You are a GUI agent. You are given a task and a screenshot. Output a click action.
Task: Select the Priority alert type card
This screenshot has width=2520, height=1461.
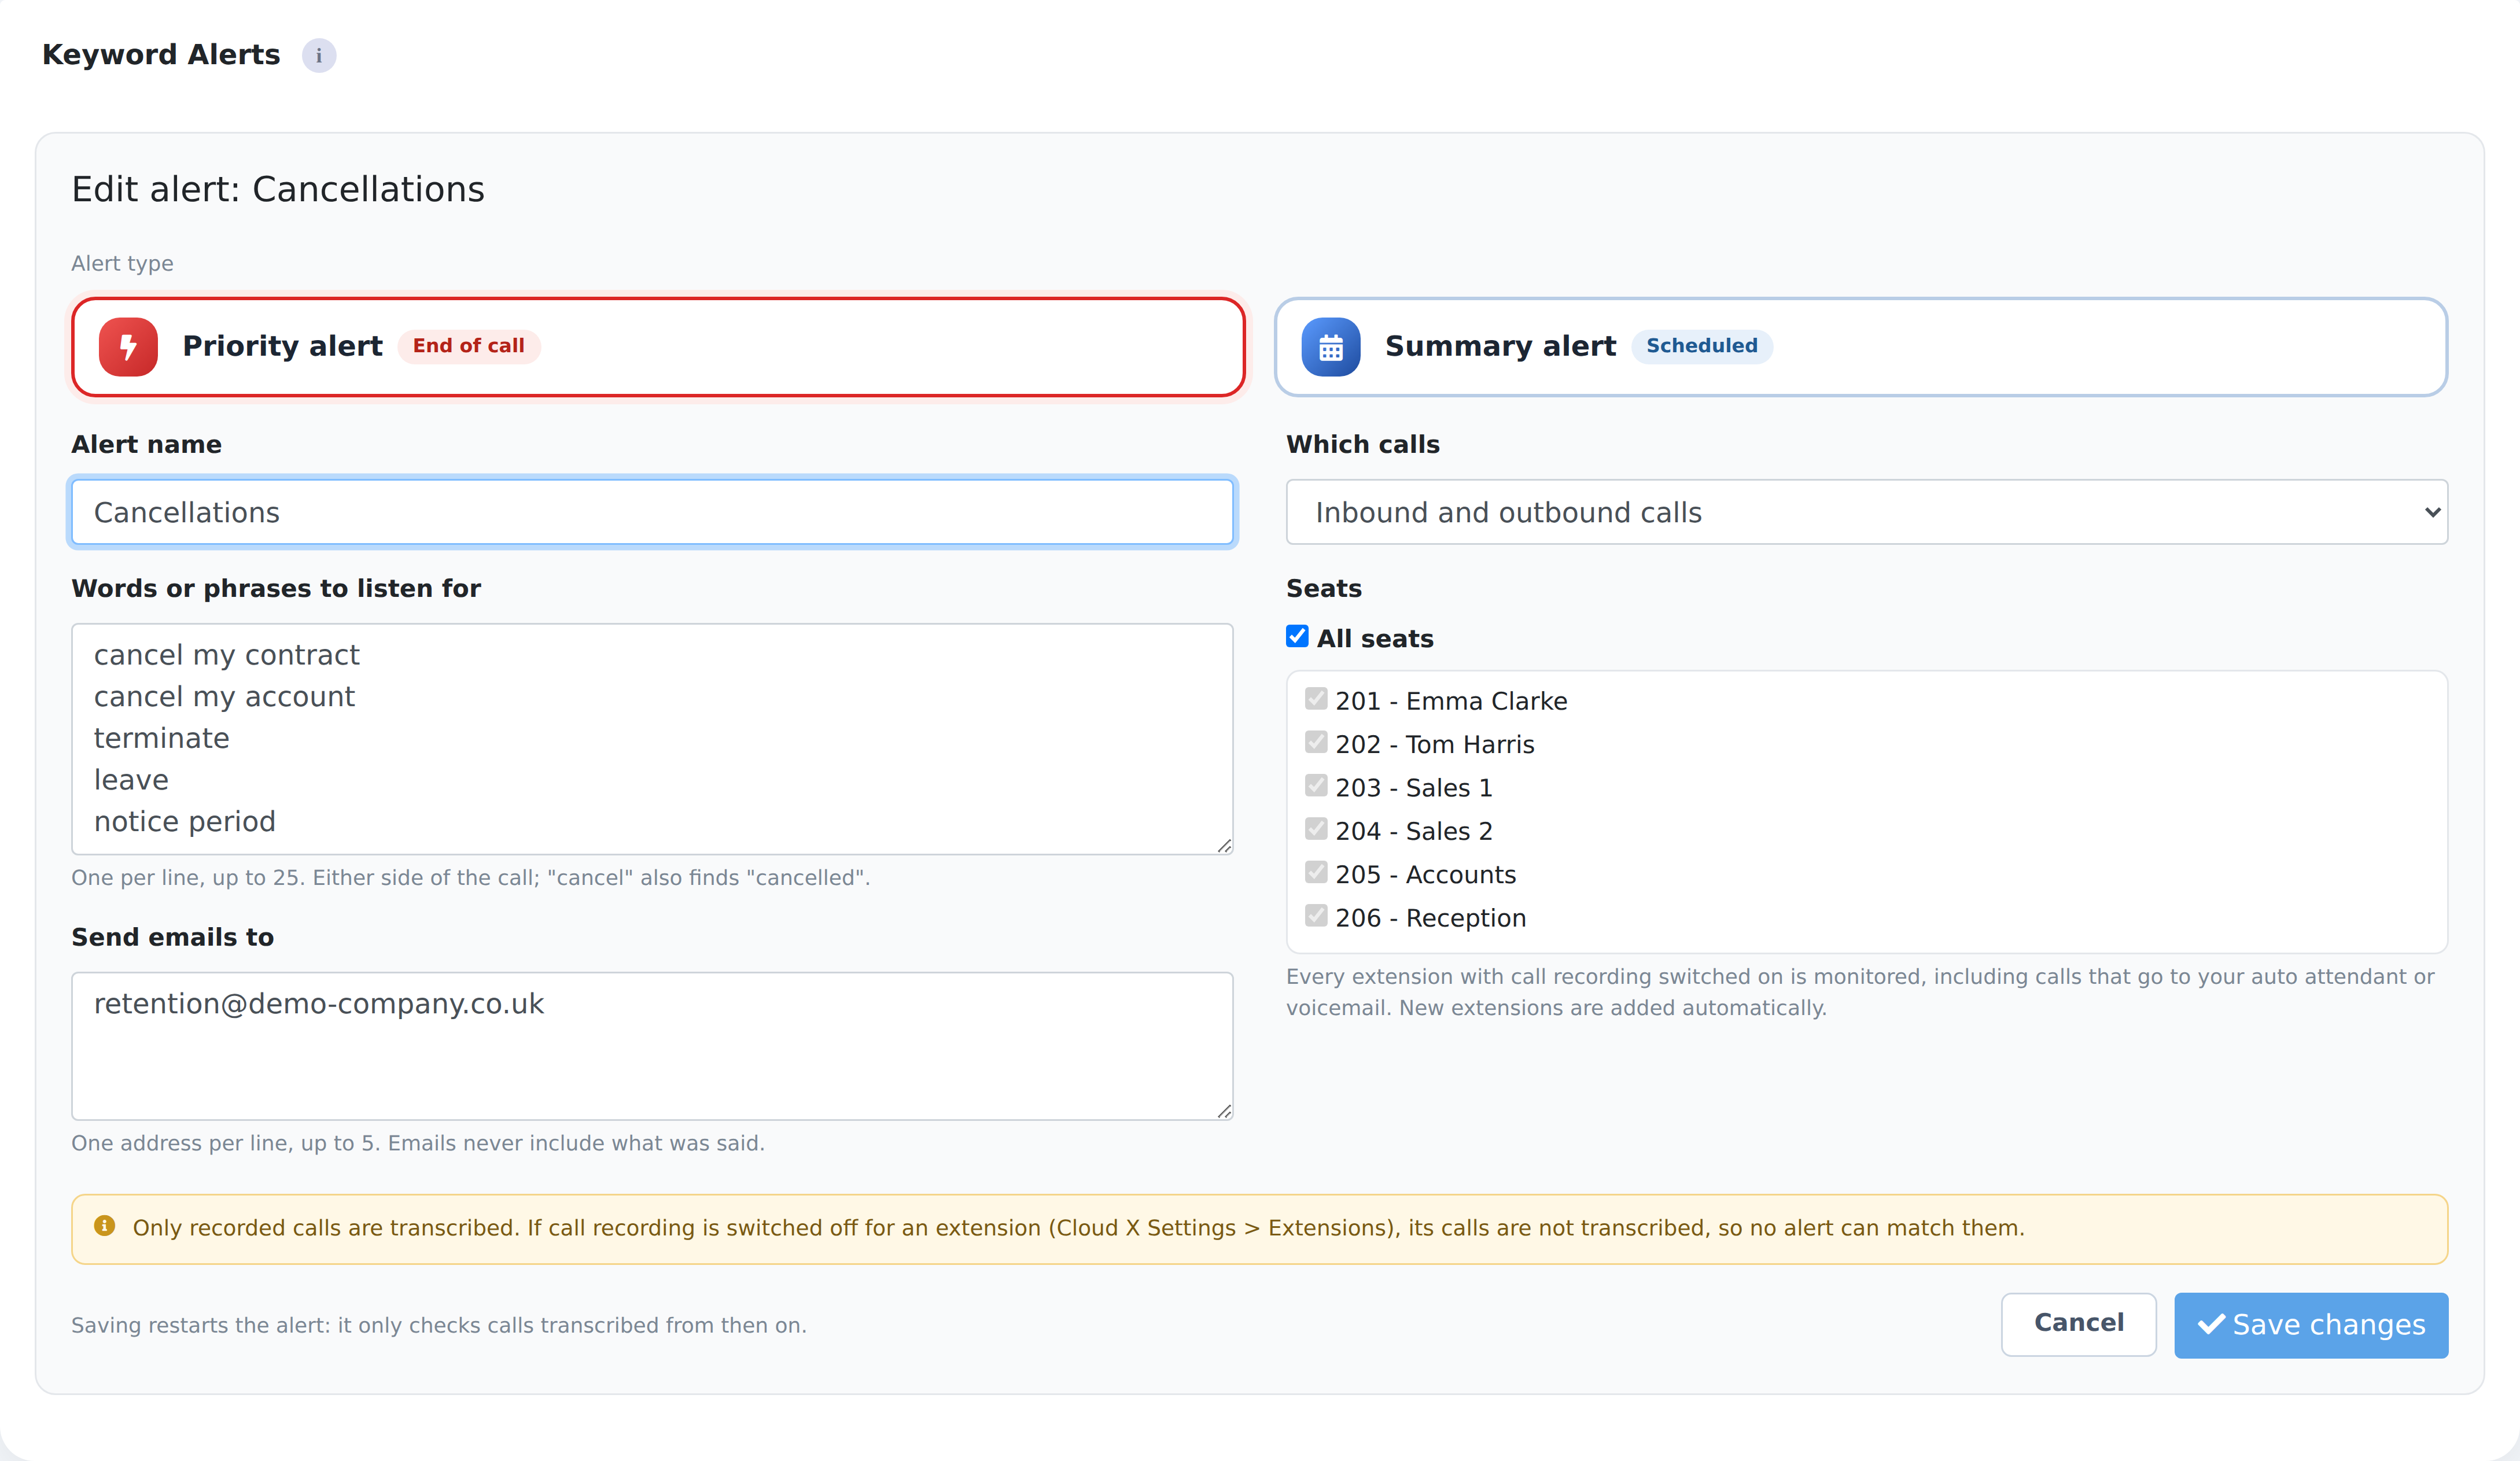[x=658, y=346]
